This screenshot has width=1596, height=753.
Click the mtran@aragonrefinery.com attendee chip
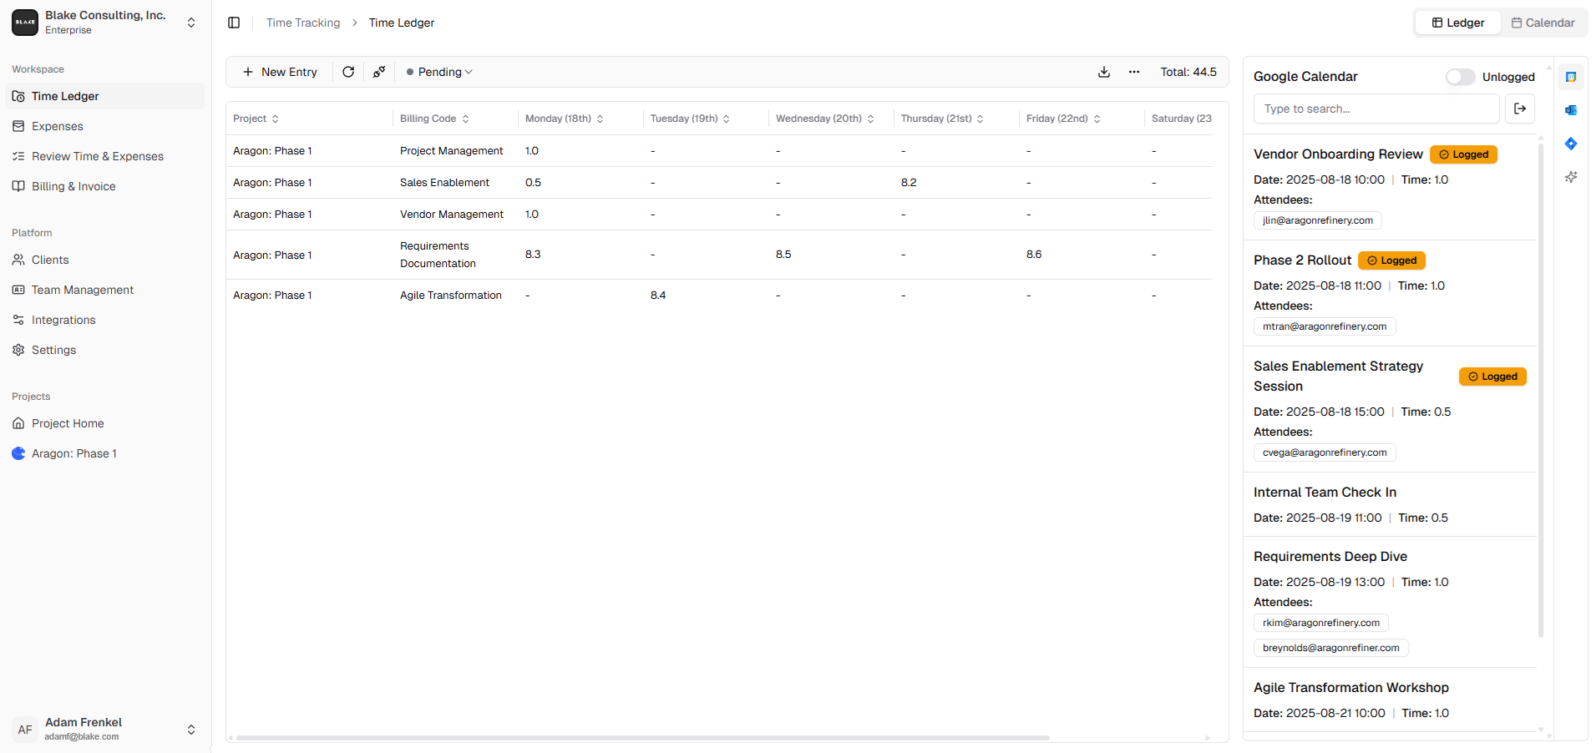[x=1325, y=326]
